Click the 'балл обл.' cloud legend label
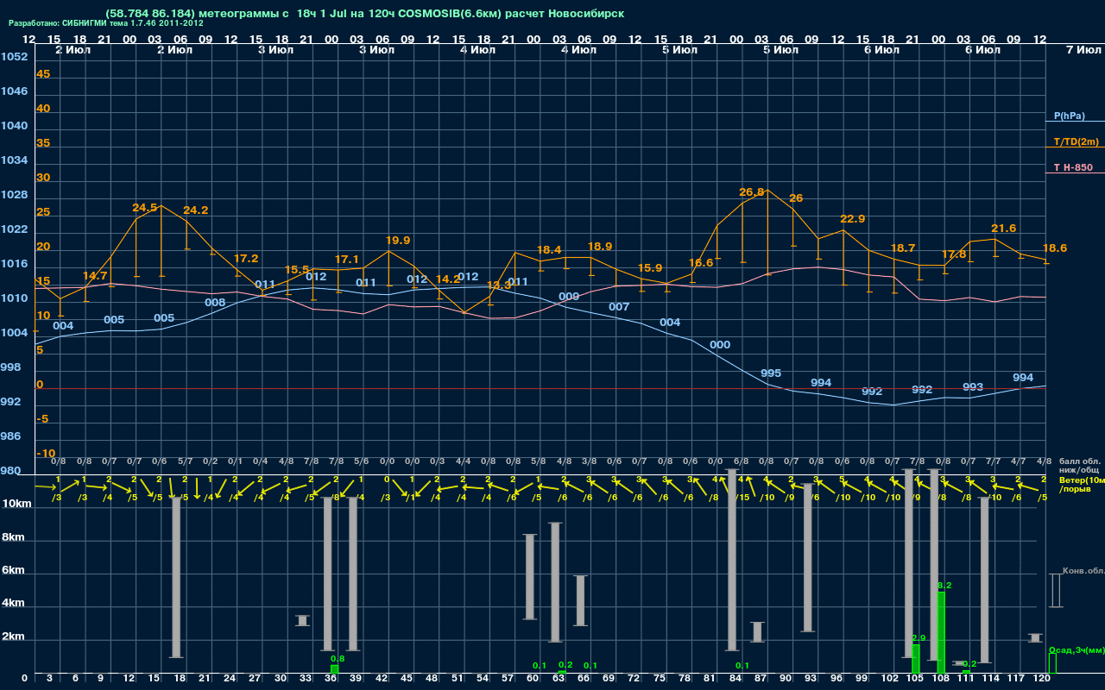 (1079, 462)
